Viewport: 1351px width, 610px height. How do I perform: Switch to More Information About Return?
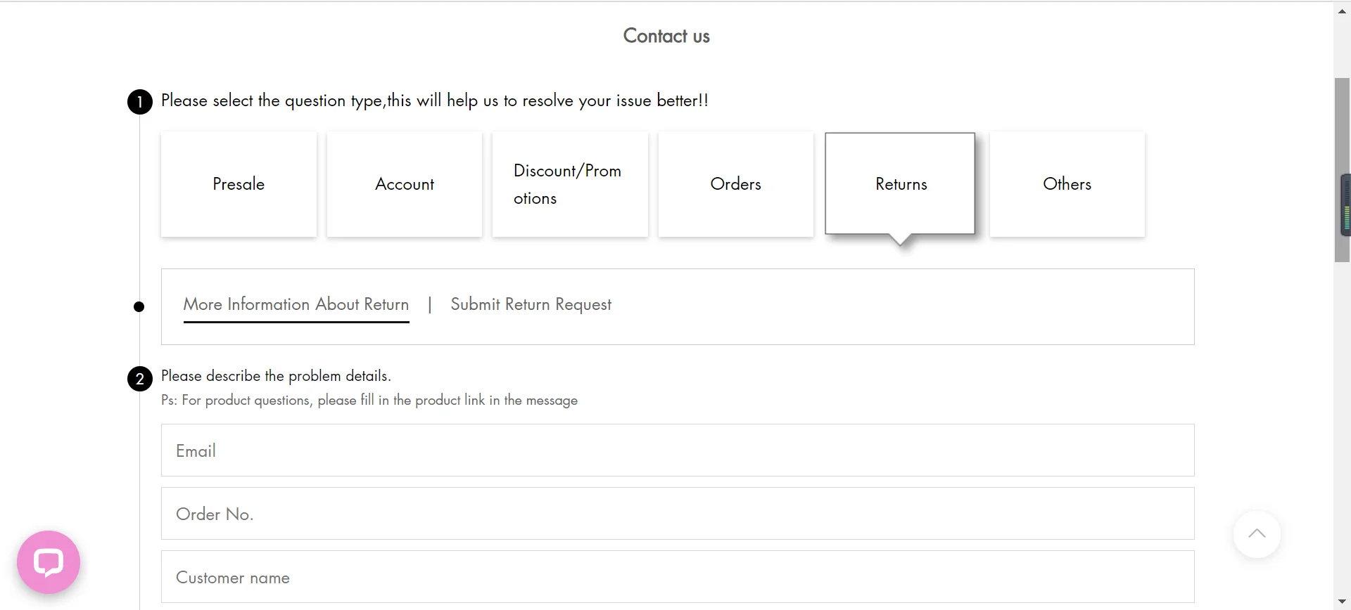click(x=296, y=304)
